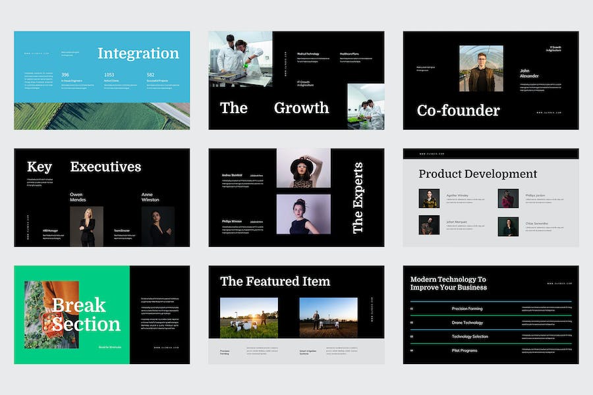The width and height of the screenshot is (593, 395).
Task: Click the woman with hat photo
Action: point(304,168)
